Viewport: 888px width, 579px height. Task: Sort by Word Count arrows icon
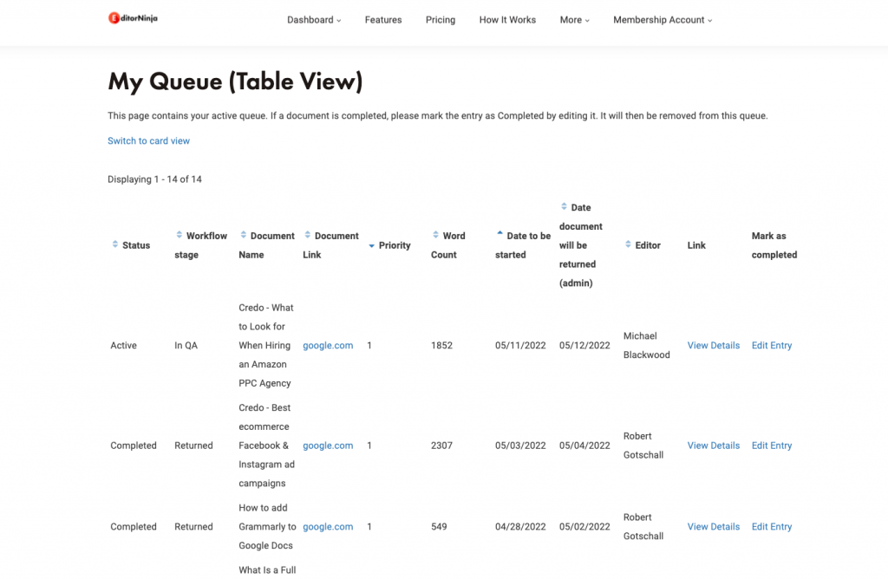pyautogui.click(x=435, y=235)
